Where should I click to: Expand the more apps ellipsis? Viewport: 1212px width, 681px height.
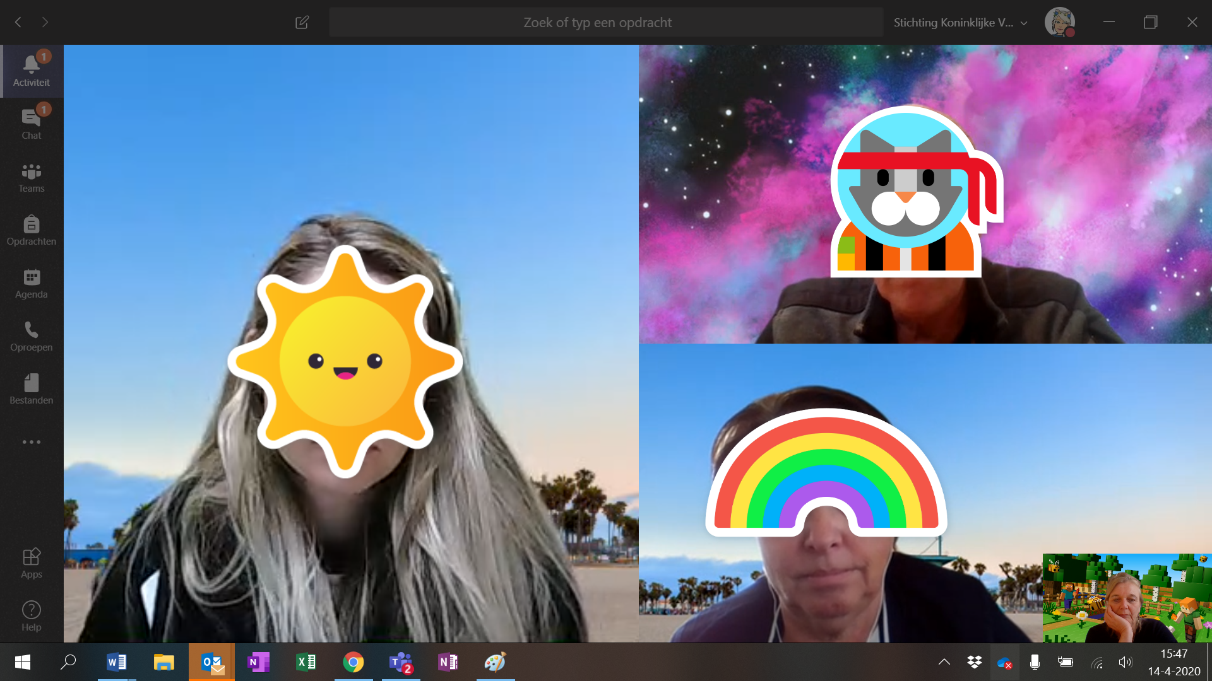31,442
